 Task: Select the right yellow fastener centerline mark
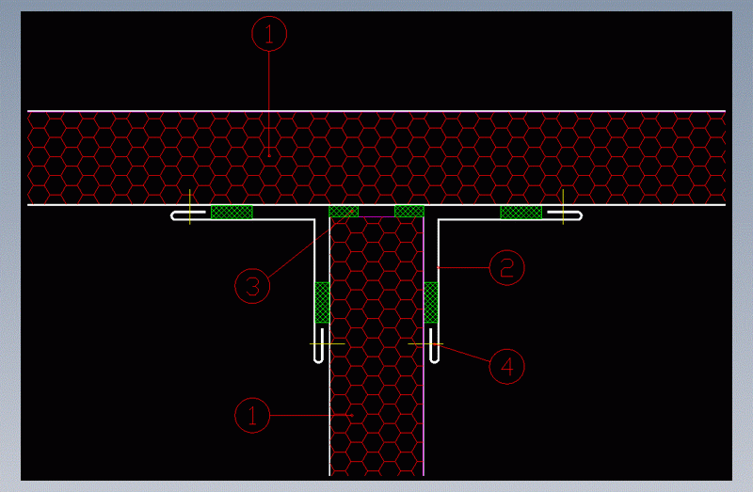click(x=562, y=208)
